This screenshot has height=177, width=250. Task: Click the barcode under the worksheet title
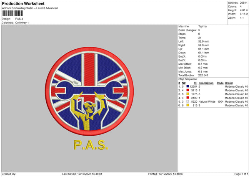tap(12, 13)
